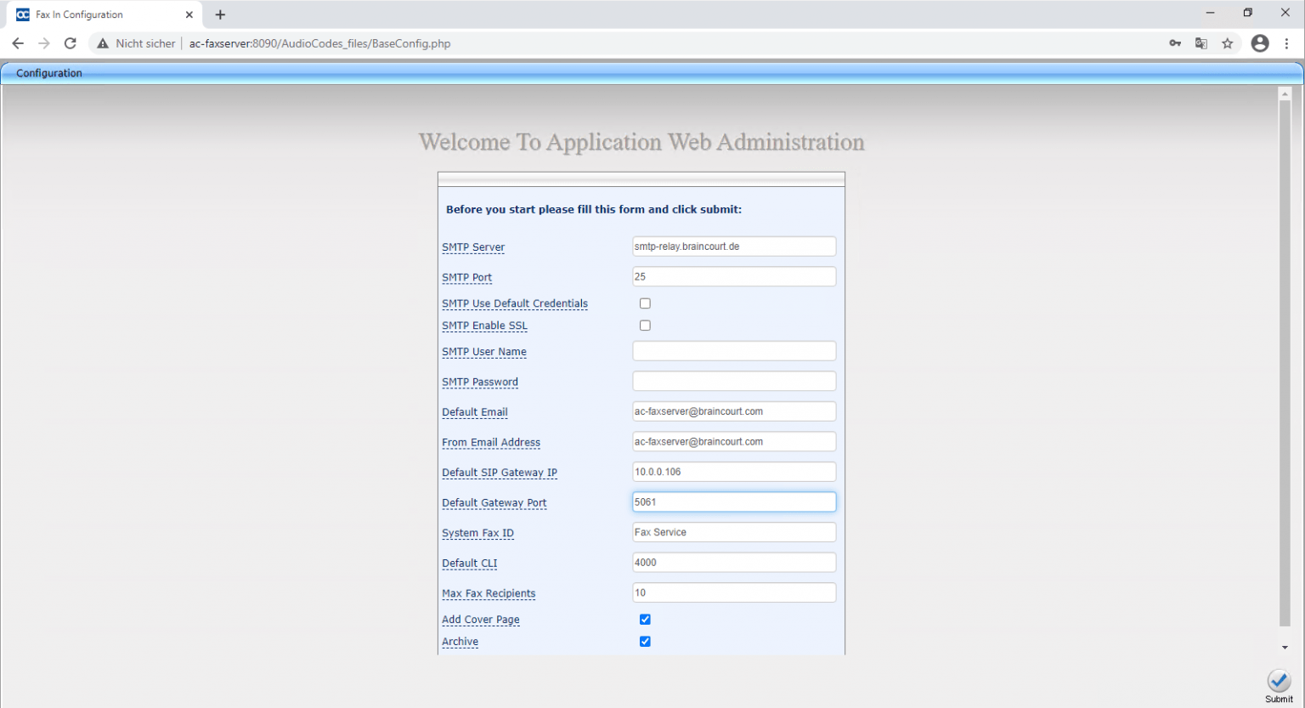The height and width of the screenshot is (708, 1305).
Task: Click the browser address bar
Action: pos(595,42)
